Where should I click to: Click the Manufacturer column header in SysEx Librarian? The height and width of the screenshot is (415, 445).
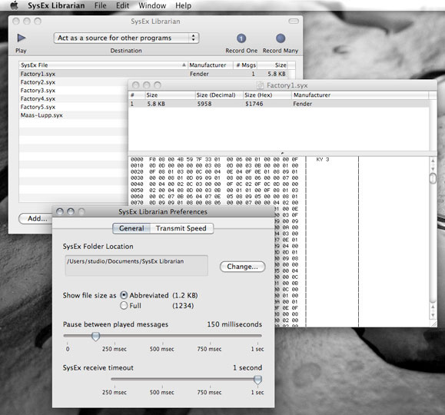point(211,65)
